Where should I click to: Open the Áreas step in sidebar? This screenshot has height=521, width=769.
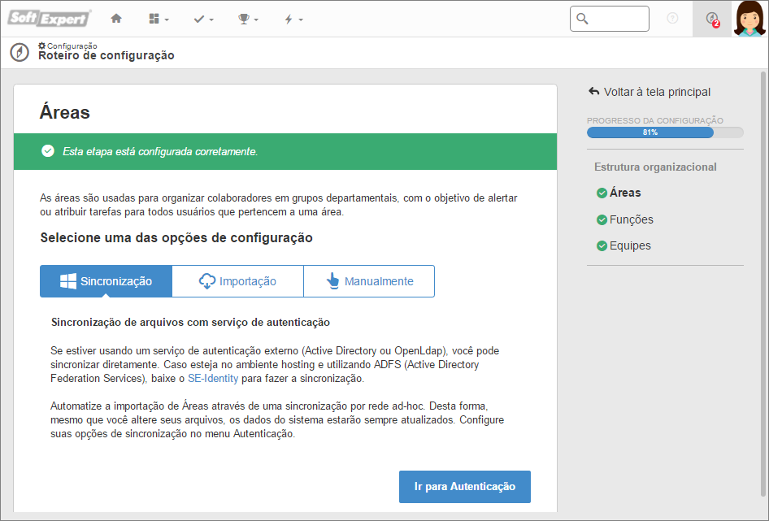tap(625, 193)
